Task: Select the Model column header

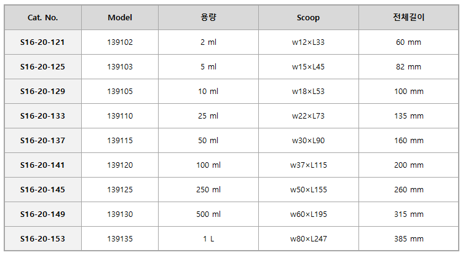Action: click(120, 18)
